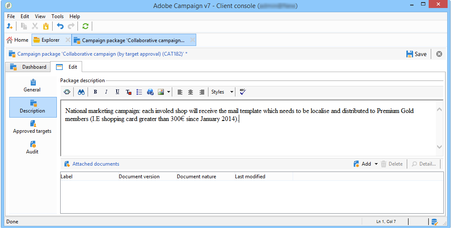
Task: Click the description scrollbar down arrow
Action: 439,147
